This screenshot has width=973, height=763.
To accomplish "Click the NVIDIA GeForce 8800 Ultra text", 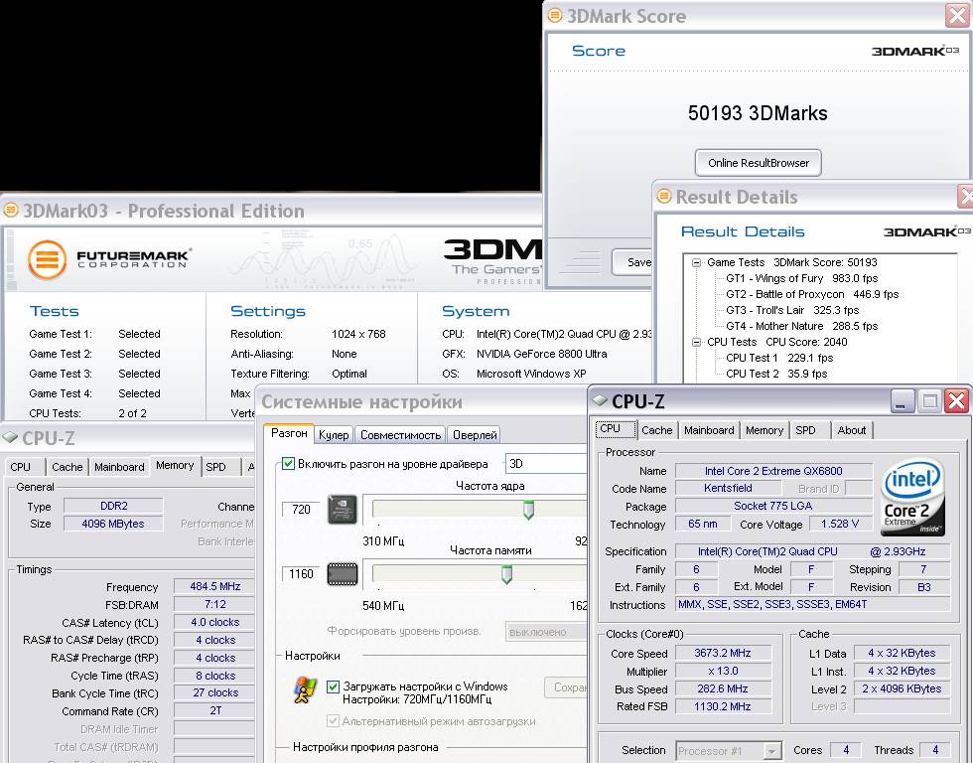I will pyautogui.click(x=542, y=354).
